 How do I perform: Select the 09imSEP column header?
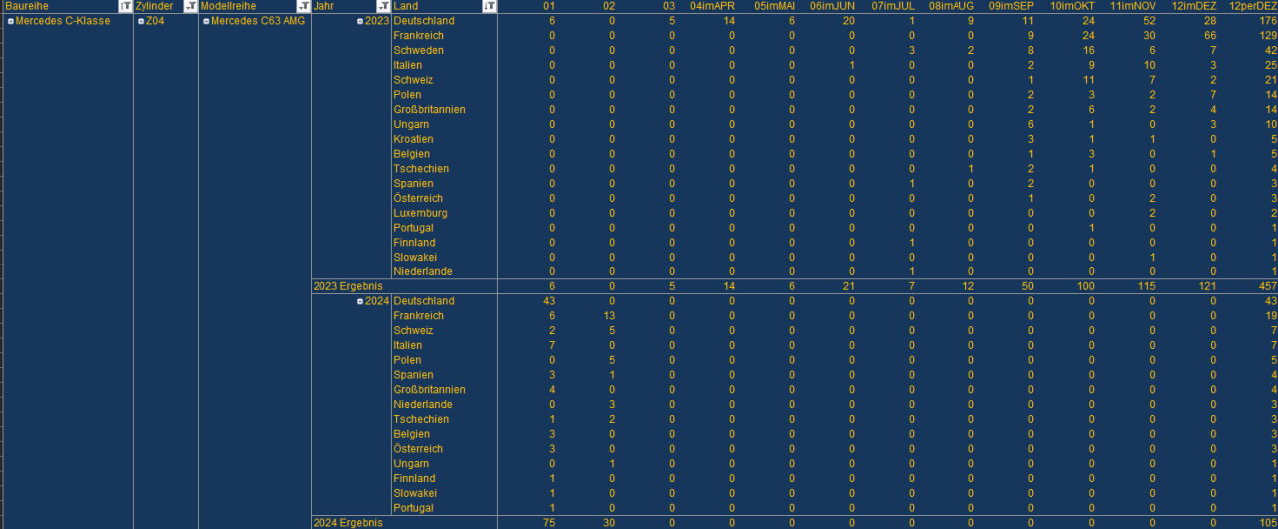(1012, 6)
